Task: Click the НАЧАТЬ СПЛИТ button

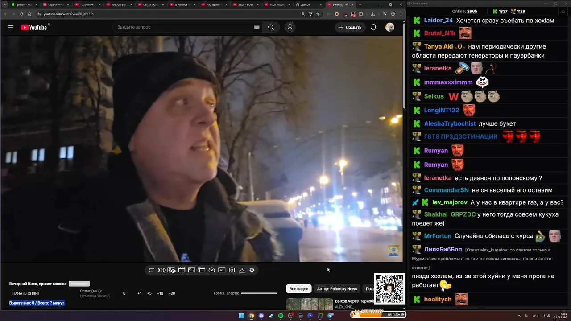Action: pos(26,293)
